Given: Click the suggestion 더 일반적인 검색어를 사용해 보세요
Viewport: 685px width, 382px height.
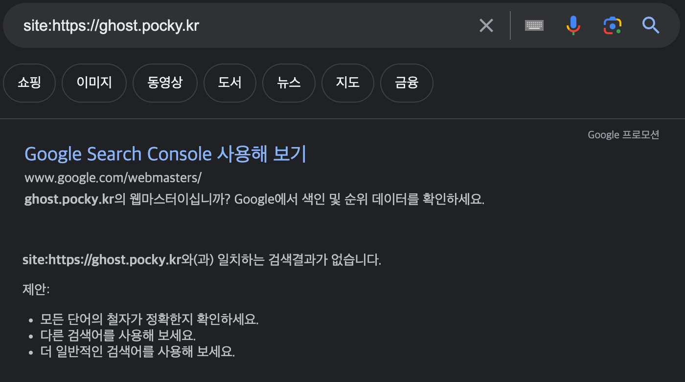Looking at the screenshot, I should (137, 352).
